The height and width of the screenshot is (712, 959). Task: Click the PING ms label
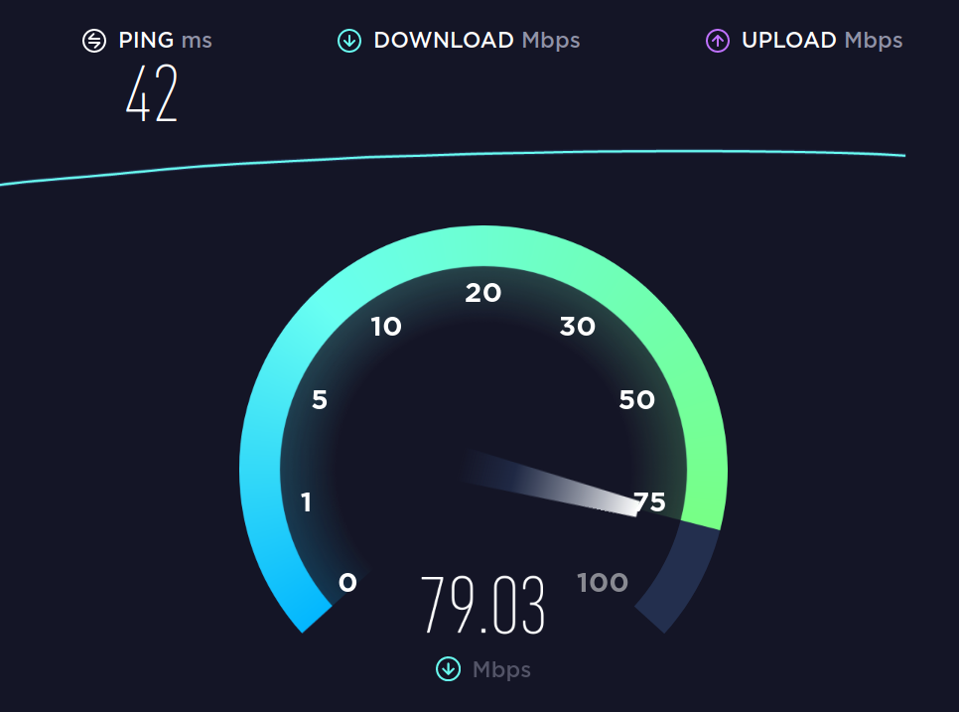click(165, 41)
